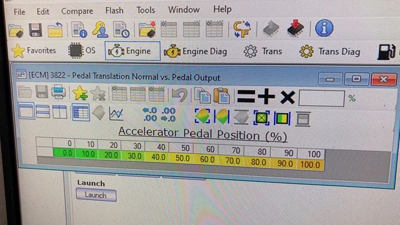
Task: Select the Engine section
Action: 132,51
